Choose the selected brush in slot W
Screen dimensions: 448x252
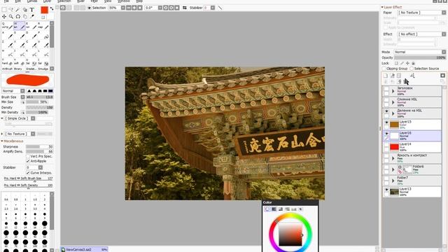click(x=19, y=26)
